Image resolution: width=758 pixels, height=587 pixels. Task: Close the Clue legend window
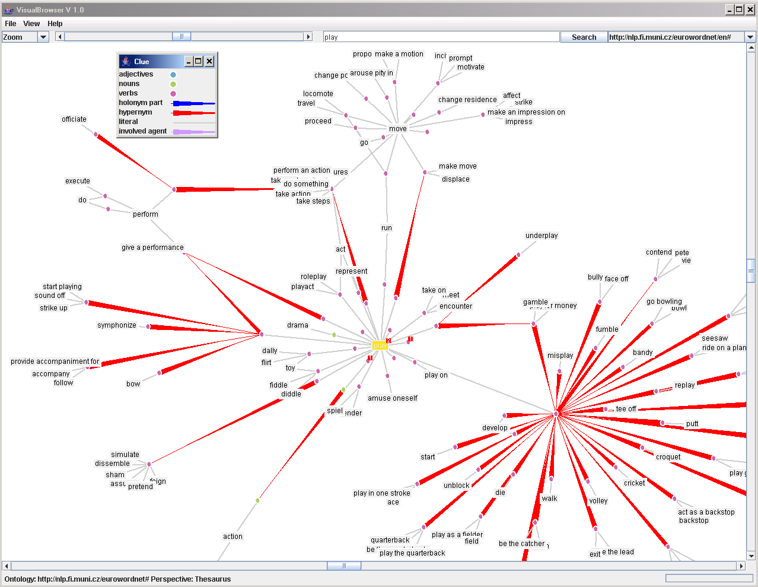[209, 61]
